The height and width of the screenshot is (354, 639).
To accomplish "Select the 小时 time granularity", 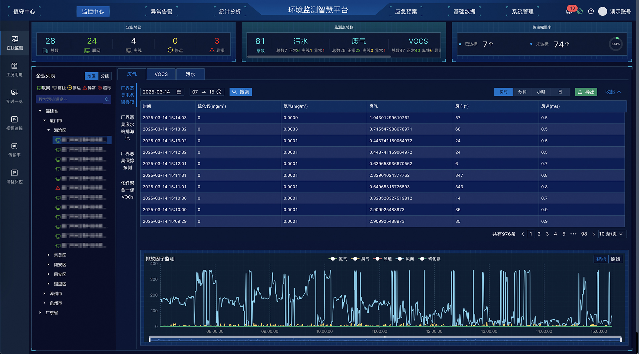I will coord(541,92).
